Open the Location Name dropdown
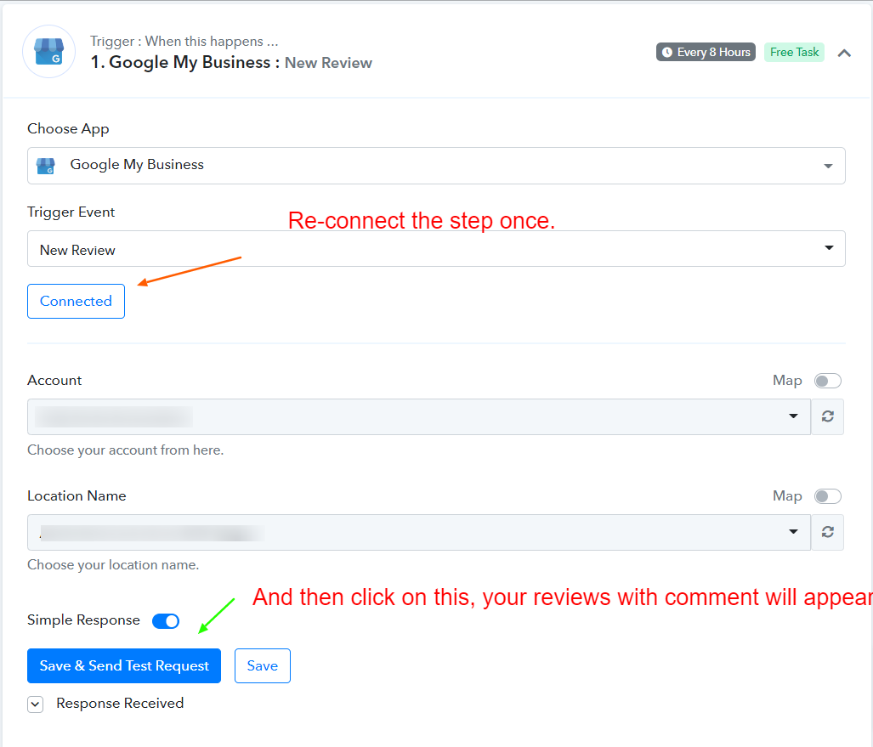 click(419, 532)
